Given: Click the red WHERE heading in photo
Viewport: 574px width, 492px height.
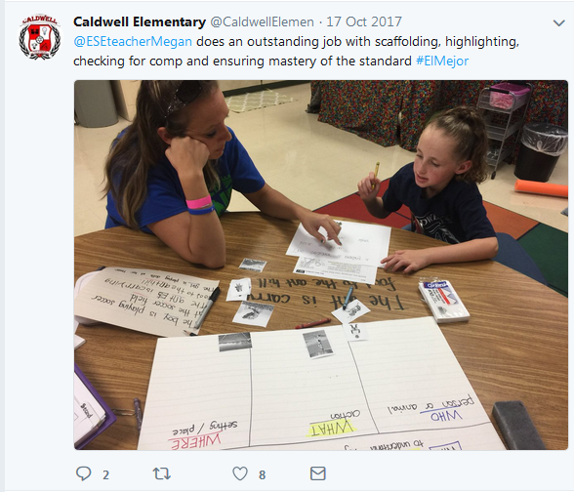Looking at the screenshot, I should click(x=196, y=441).
